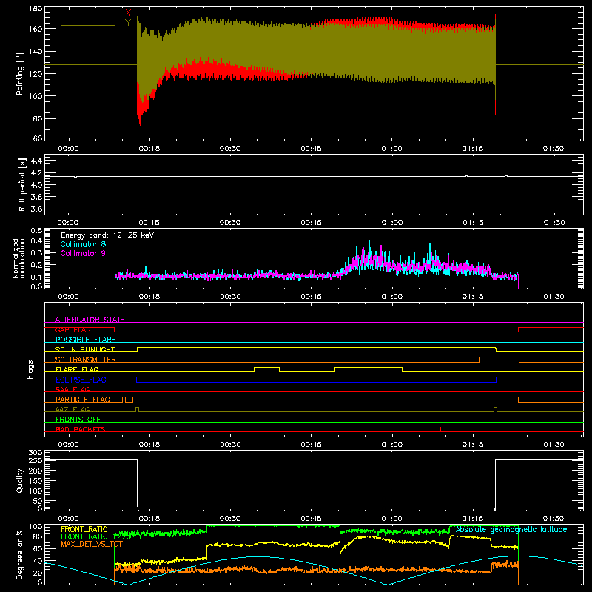Click the Quality axis title
Image resolution: width=592 pixels, height=592 pixels.
(x=20, y=480)
